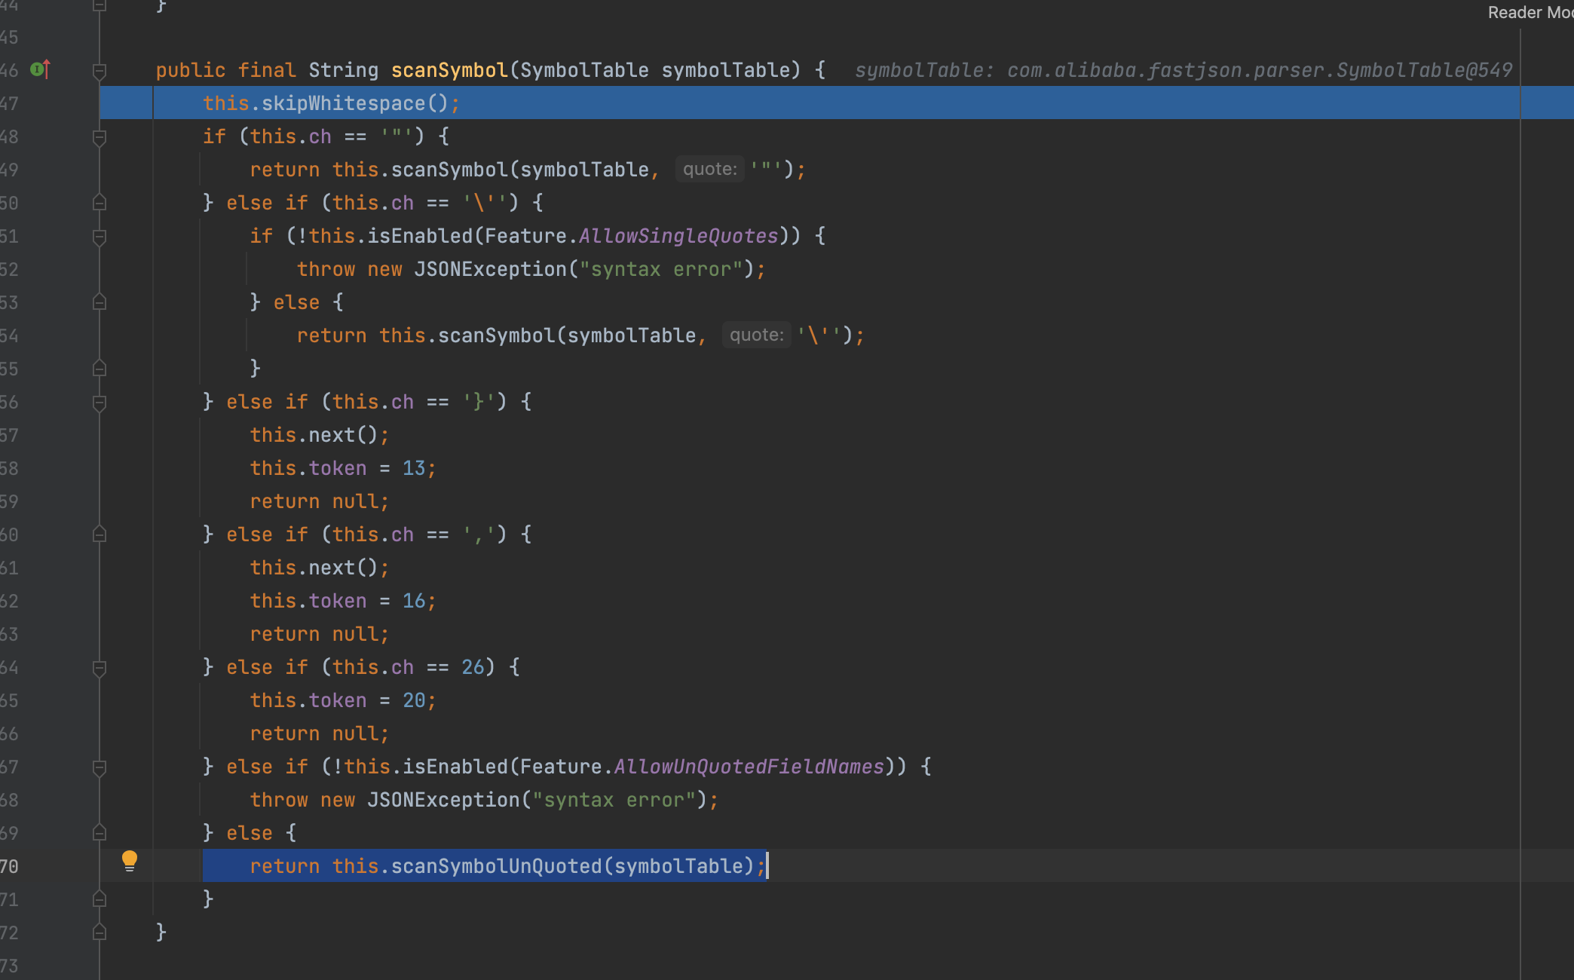Click the quote: inlay hint before '\'' argument
Viewport: 1574px width, 980px height.
pyautogui.click(x=756, y=335)
